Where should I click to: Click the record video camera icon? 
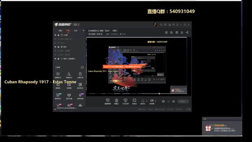pos(163,101)
